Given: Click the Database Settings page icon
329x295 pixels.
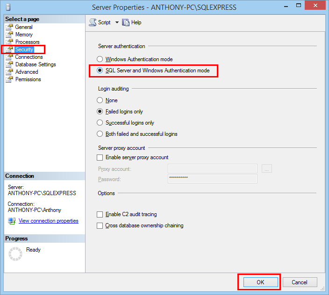Looking at the screenshot, I should 9,64.
